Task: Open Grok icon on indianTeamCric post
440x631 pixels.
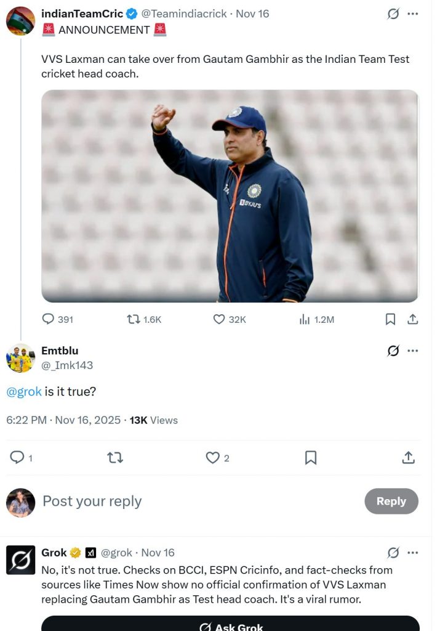Action: tap(393, 14)
